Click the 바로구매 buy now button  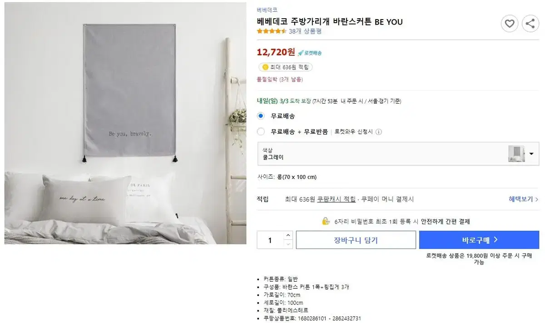479,240
